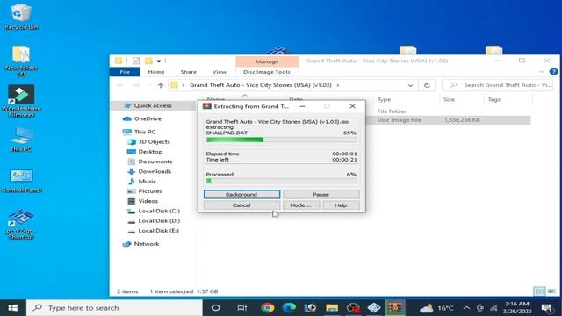The image size is (562, 316).
Task: Open File Explorer in the taskbar
Action: 332,308
